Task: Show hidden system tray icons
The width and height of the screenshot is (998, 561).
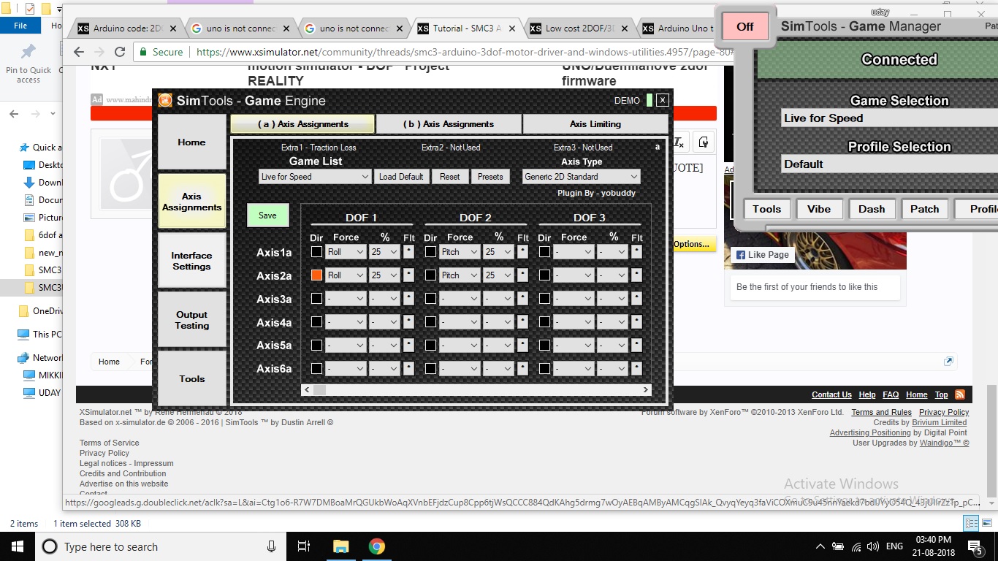Action: click(820, 546)
